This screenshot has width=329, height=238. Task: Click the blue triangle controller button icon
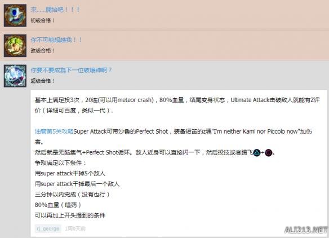257,152
